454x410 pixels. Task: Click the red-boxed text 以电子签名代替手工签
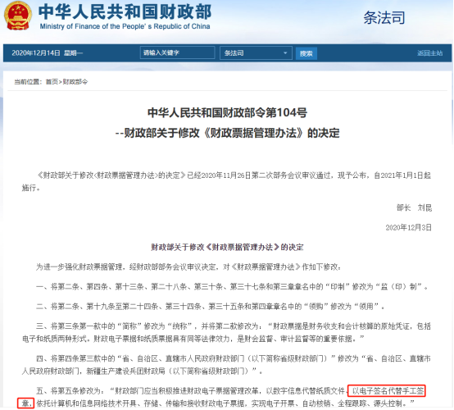tap(387, 391)
